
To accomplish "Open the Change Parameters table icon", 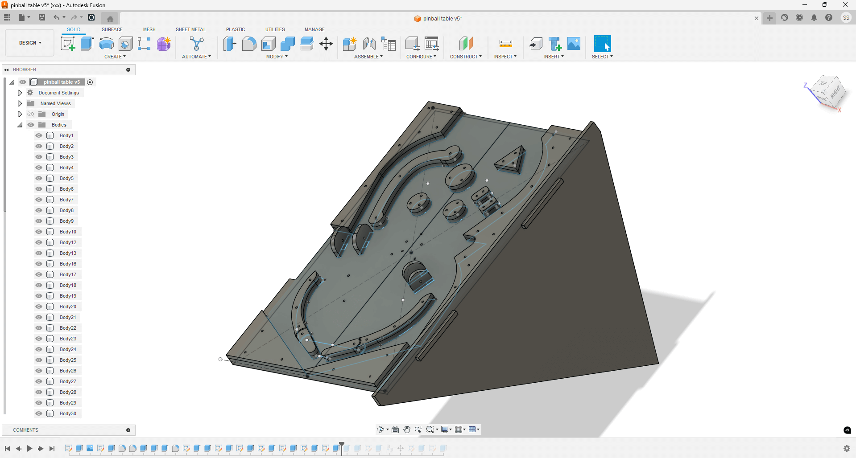I will pos(432,44).
